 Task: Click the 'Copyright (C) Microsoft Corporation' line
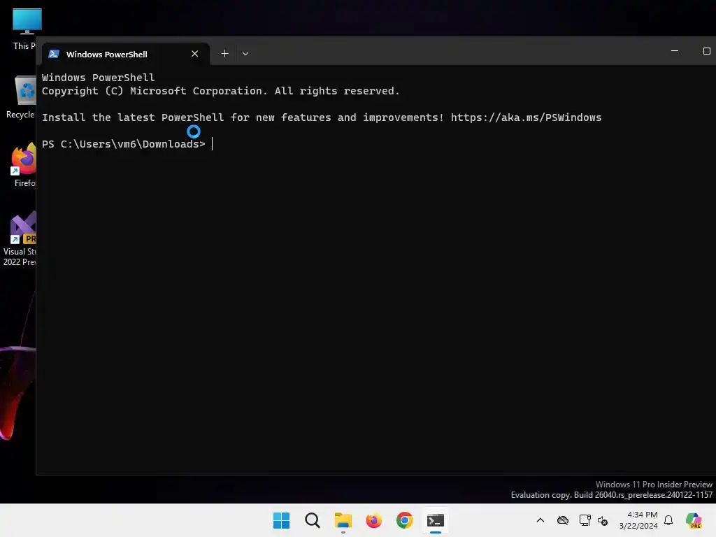[x=220, y=91]
